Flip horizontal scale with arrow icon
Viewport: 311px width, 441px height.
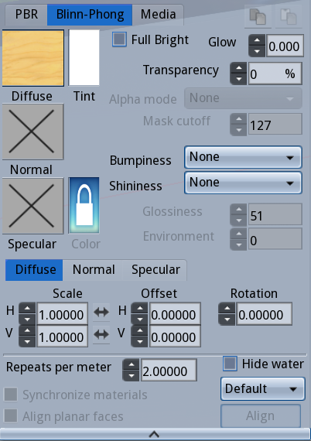click(101, 312)
